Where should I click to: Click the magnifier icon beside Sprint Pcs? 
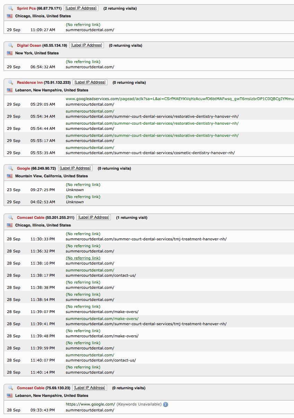(10, 8)
